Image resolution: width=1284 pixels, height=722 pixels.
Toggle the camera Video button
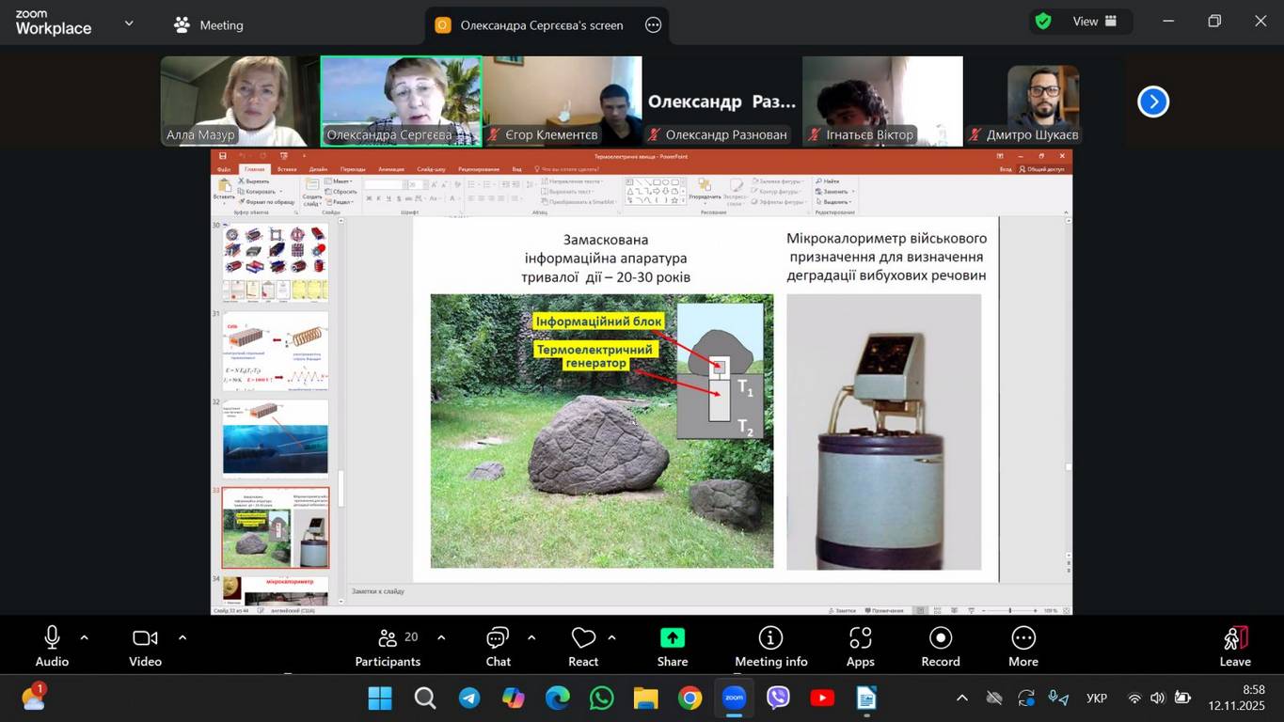coord(145,646)
